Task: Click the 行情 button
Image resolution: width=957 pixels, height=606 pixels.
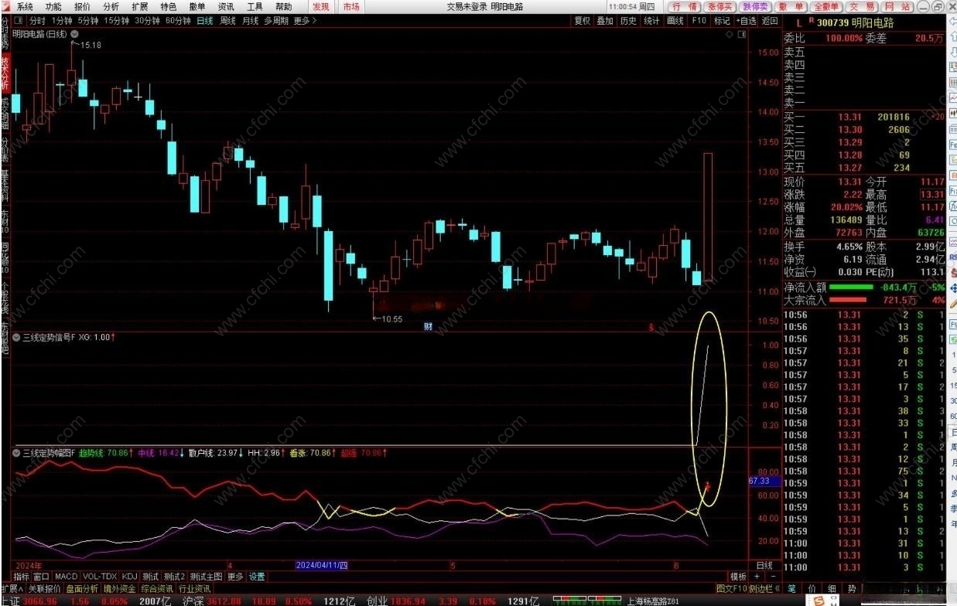Action: tap(683, 6)
